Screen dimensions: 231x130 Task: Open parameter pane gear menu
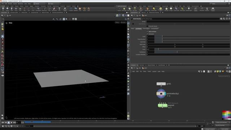point(221,19)
